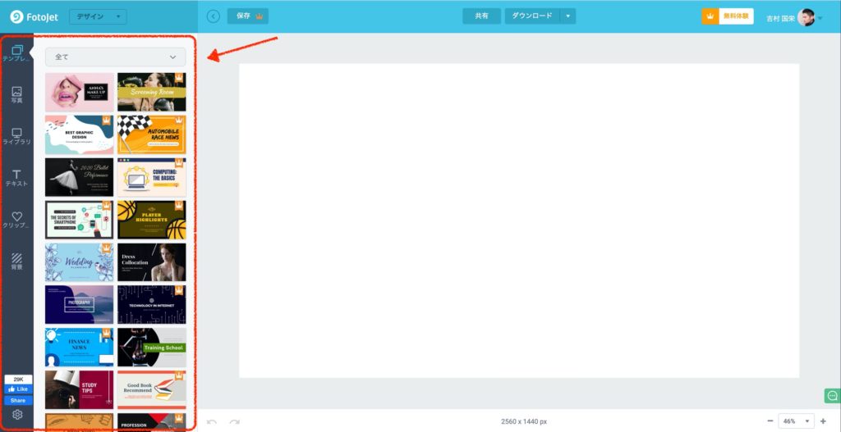Open the Background panel icon
Screen dimensions: 841x432
click(x=16, y=261)
